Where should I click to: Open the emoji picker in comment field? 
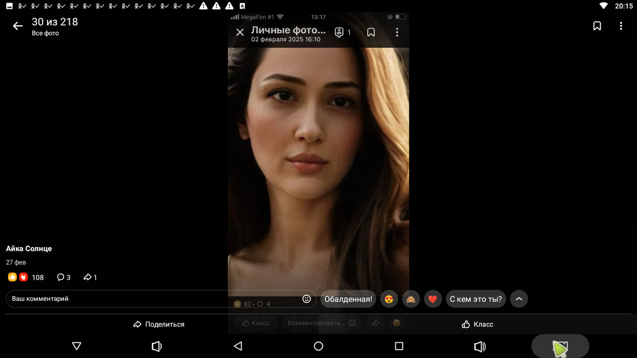[x=306, y=299]
